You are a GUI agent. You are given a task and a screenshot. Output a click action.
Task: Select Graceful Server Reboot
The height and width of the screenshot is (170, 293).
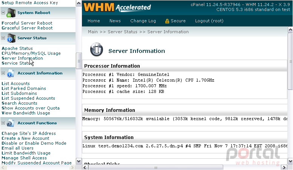[x=27, y=28]
